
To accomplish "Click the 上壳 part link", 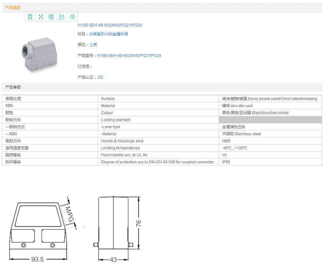I will coord(93,45).
